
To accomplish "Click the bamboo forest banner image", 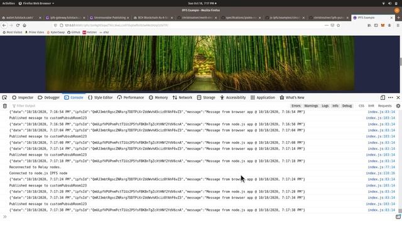I will coord(200,63).
